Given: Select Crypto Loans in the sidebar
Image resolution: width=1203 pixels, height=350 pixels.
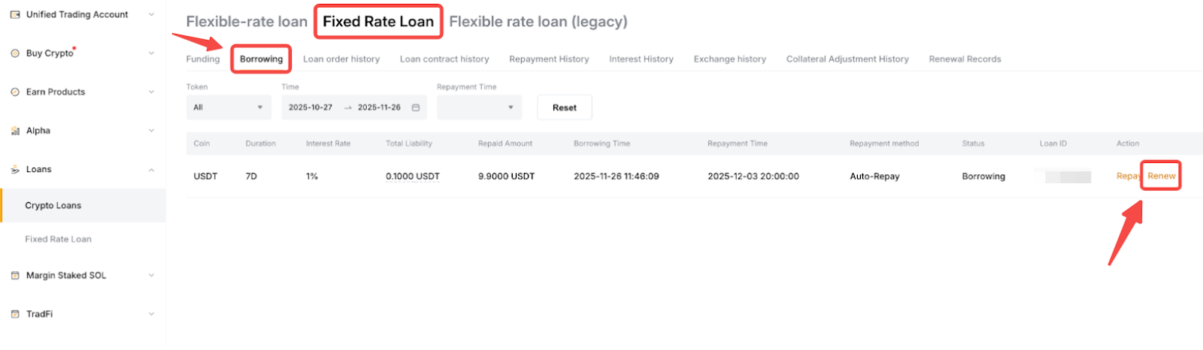Looking at the screenshot, I should tap(53, 206).
